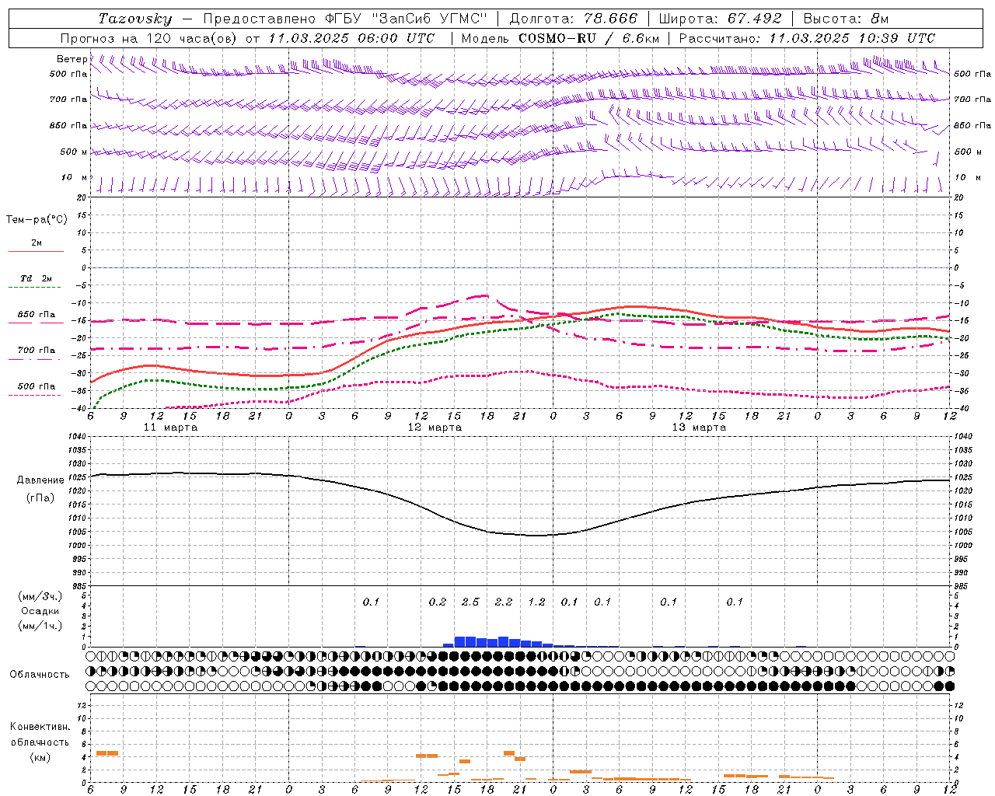The width and height of the screenshot is (995, 796).
Task: Select the (км) unit label of convective cloudiness
Action: click(x=40, y=757)
